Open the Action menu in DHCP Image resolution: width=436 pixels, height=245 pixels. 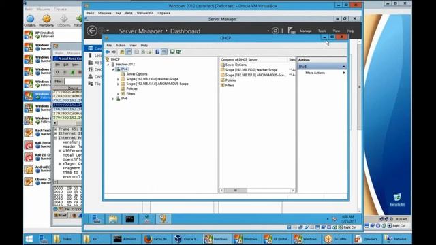click(x=121, y=45)
